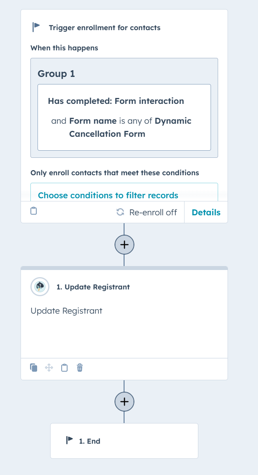Click clipboard icon in trigger card footer
The height and width of the screenshot is (475, 258).
pos(34,211)
